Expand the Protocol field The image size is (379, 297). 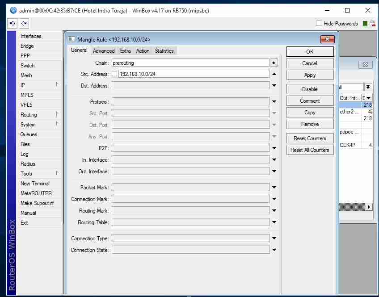coord(274,102)
